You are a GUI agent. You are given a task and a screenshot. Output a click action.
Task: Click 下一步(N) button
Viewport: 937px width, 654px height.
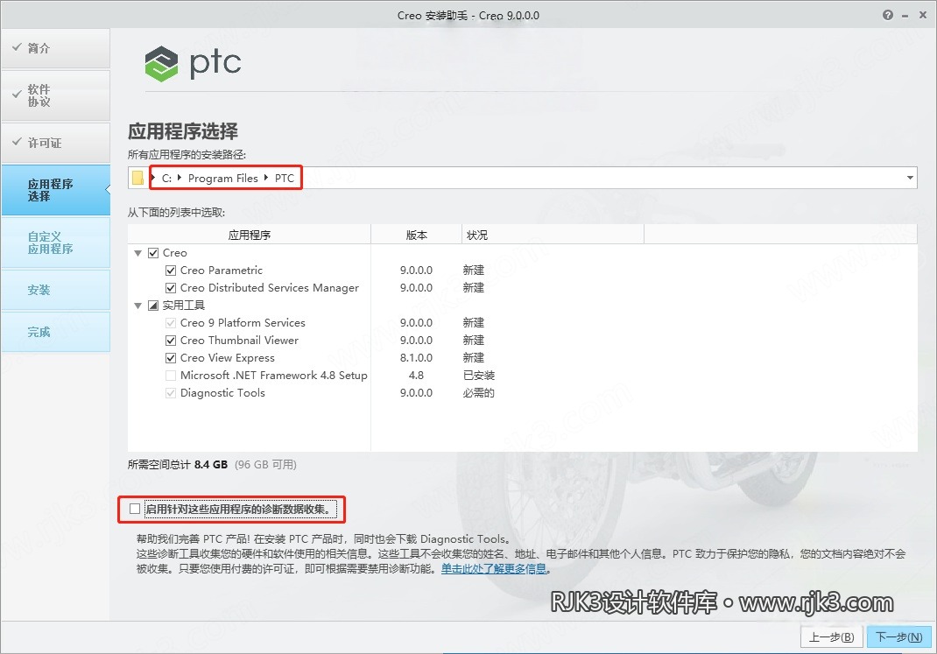[898, 637]
